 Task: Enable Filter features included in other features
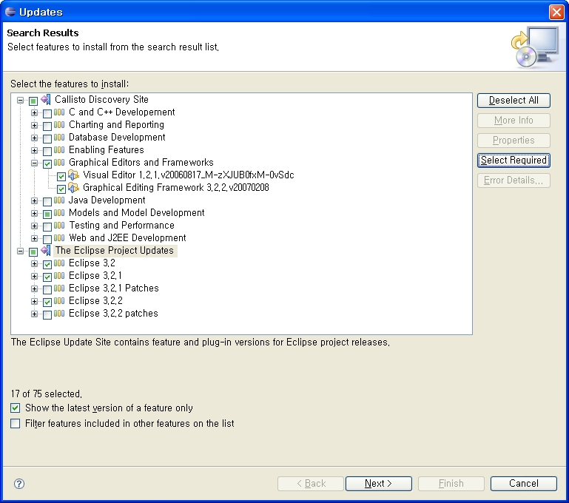coord(16,424)
